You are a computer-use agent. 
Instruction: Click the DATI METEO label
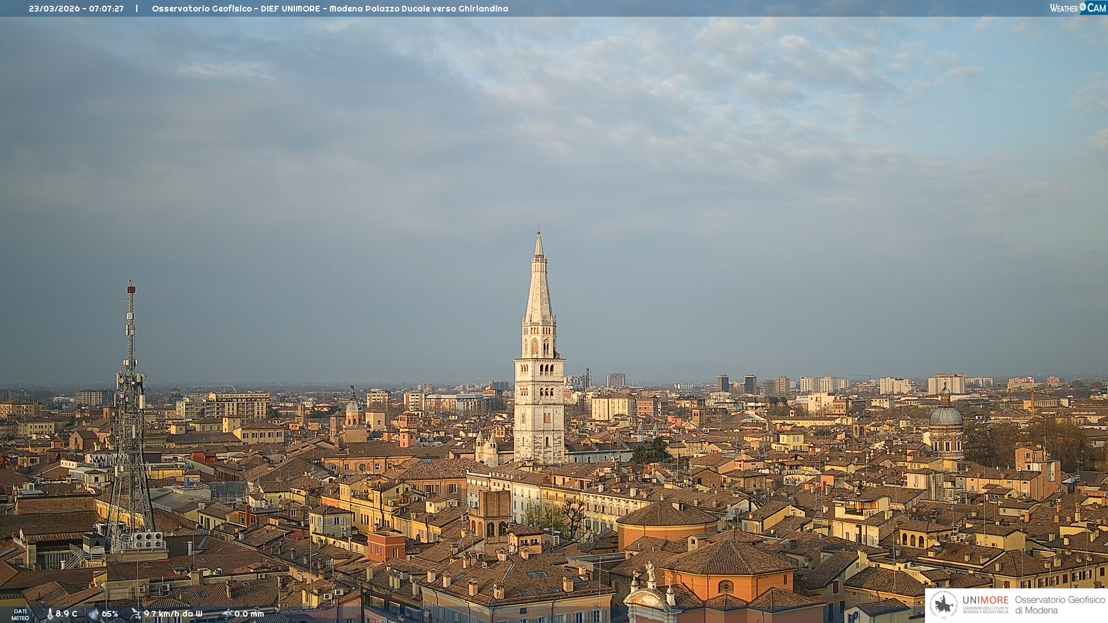[20, 614]
